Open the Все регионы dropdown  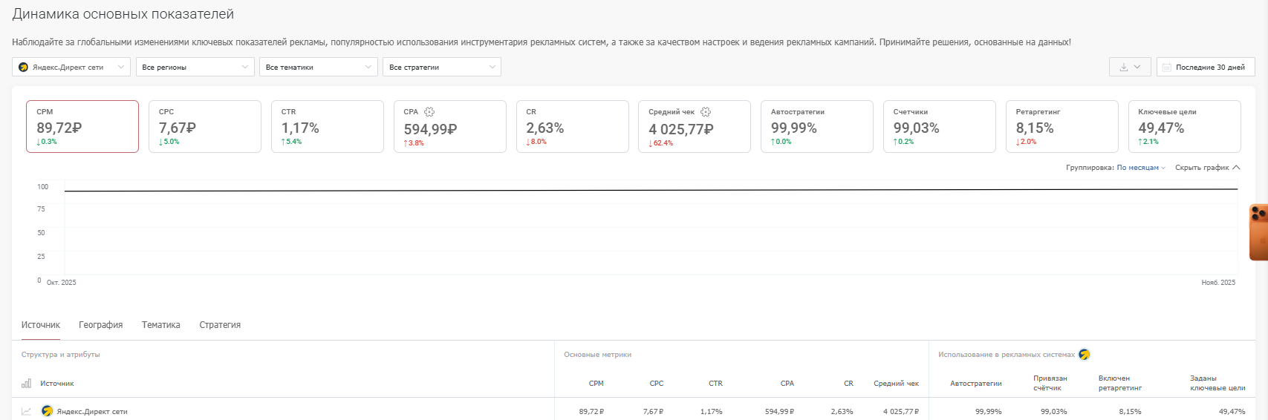(x=195, y=67)
